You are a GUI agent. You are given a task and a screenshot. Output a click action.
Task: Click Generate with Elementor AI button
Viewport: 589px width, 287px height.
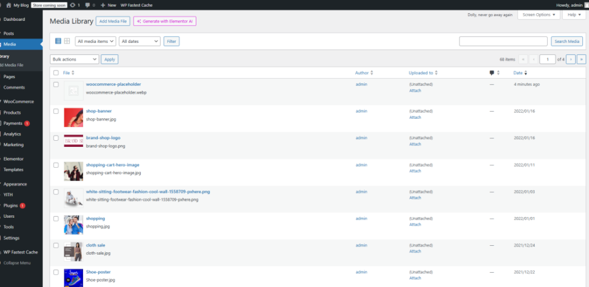click(x=165, y=21)
